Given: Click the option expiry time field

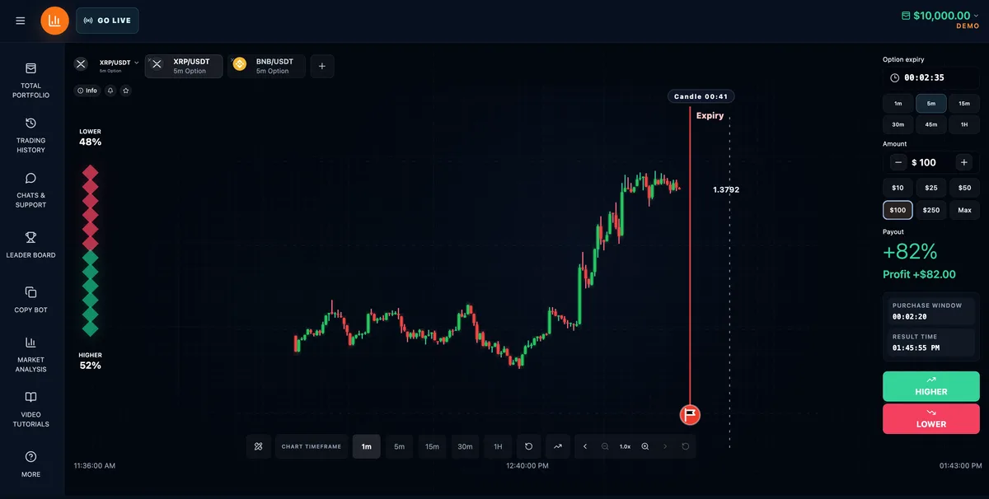Looking at the screenshot, I should [x=931, y=77].
